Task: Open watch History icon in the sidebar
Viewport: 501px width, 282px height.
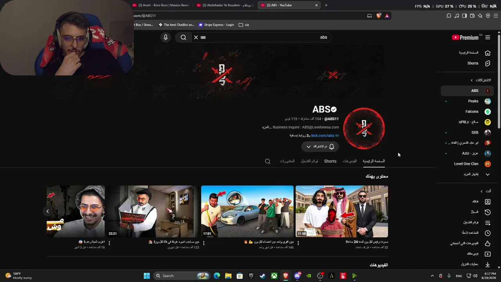Action: click(488, 212)
